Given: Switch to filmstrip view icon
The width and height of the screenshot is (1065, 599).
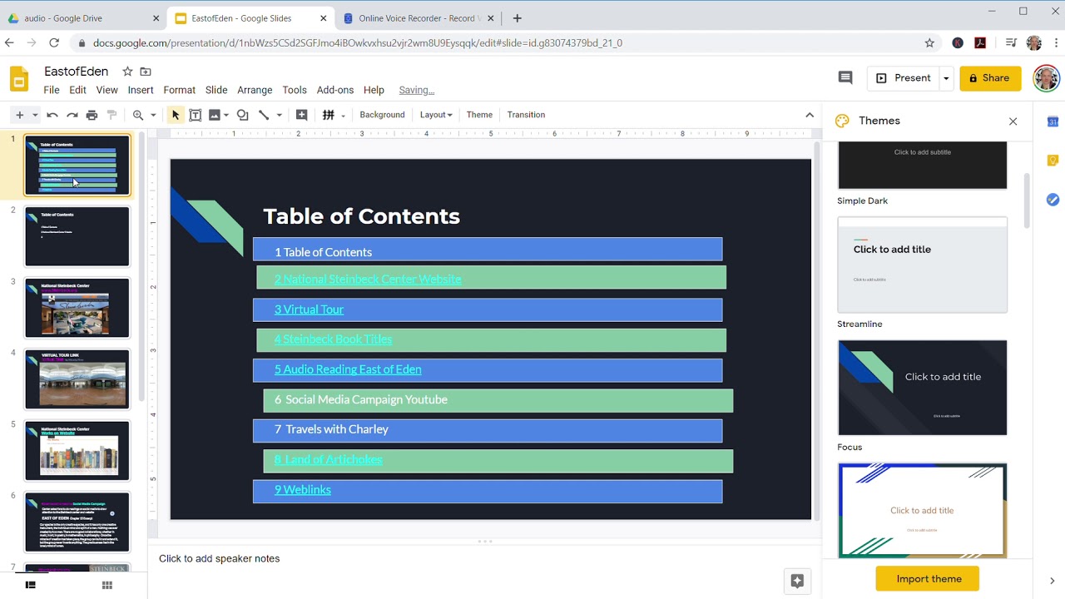Looking at the screenshot, I should (x=31, y=585).
